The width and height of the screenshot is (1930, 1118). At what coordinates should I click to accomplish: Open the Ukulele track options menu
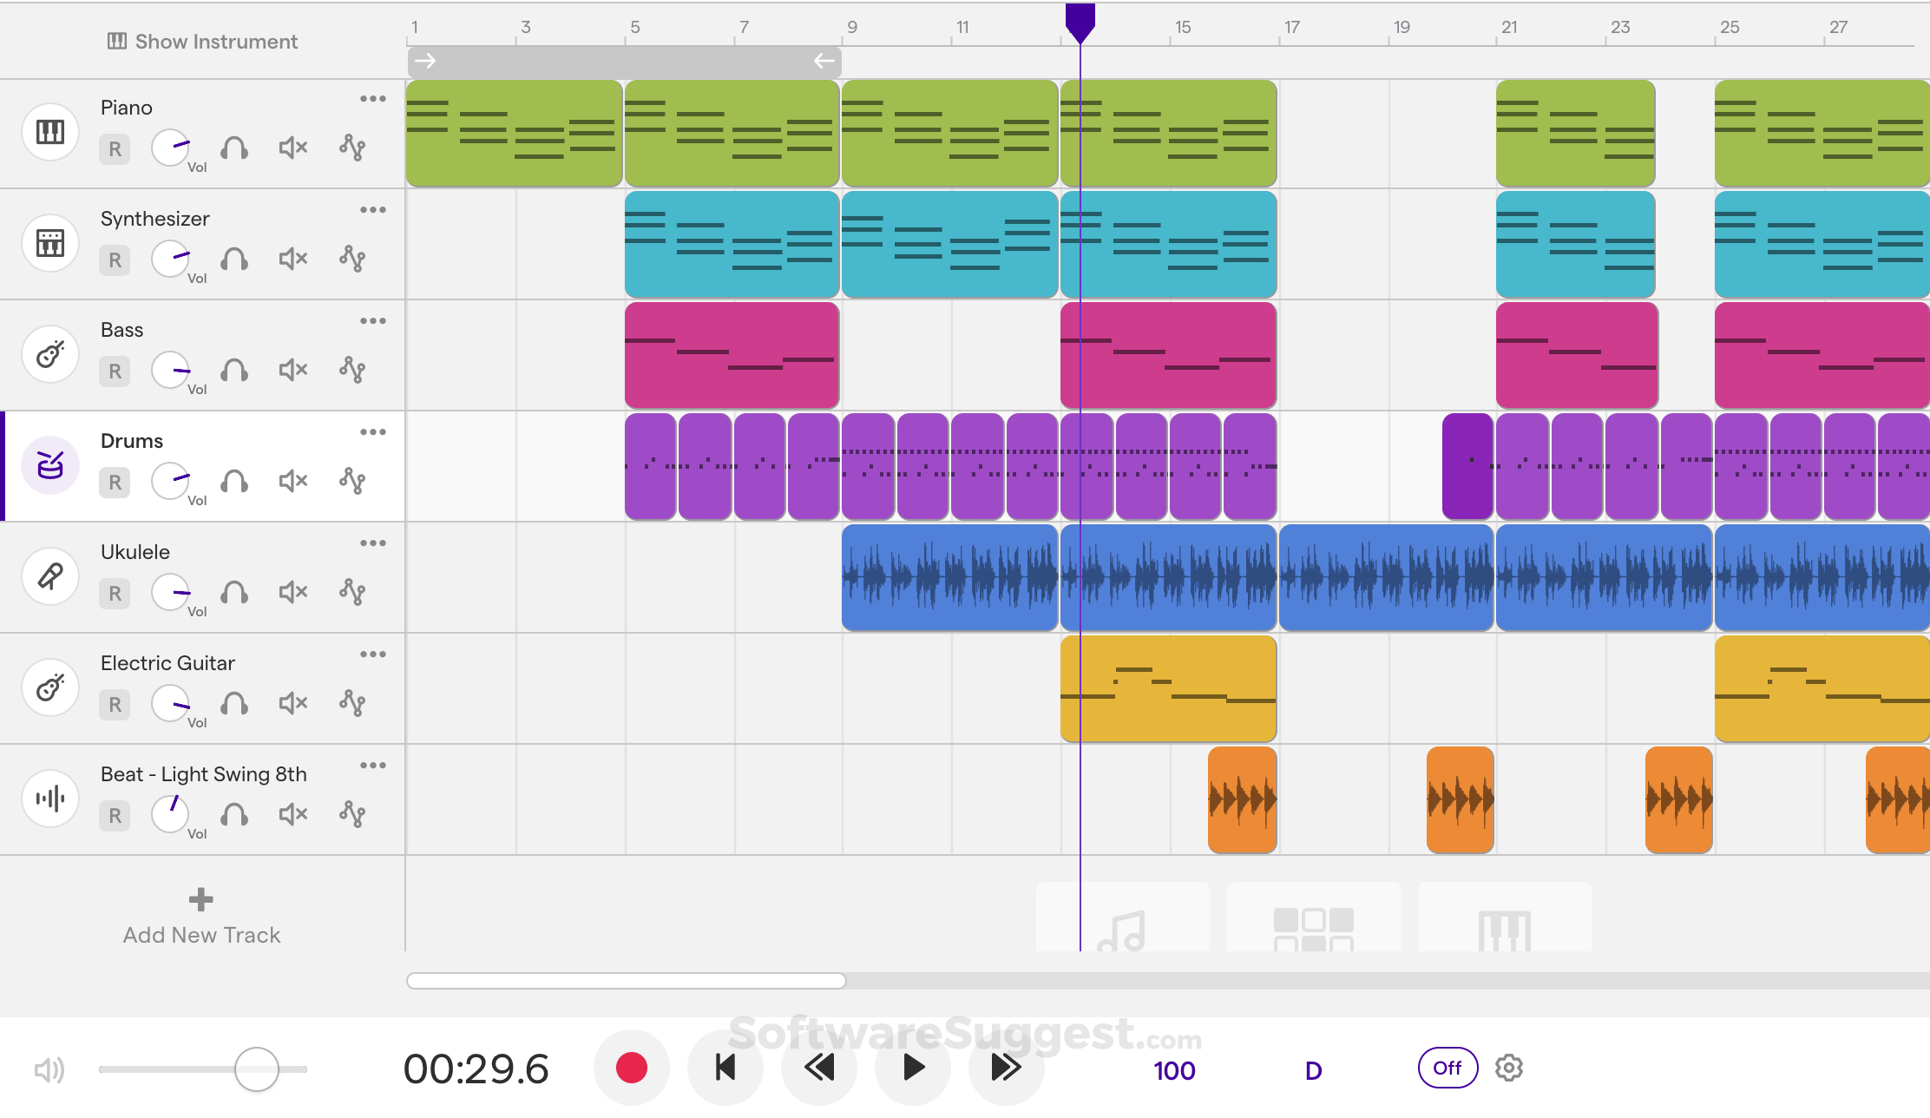[x=374, y=543]
